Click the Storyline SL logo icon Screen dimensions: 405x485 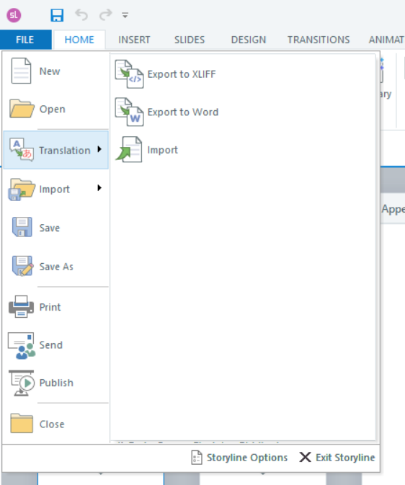(x=14, y=15)
